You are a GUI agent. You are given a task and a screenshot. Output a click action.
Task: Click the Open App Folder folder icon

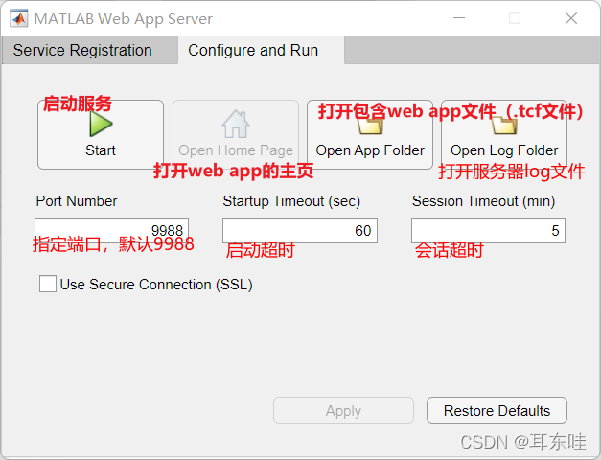(371, 126)
